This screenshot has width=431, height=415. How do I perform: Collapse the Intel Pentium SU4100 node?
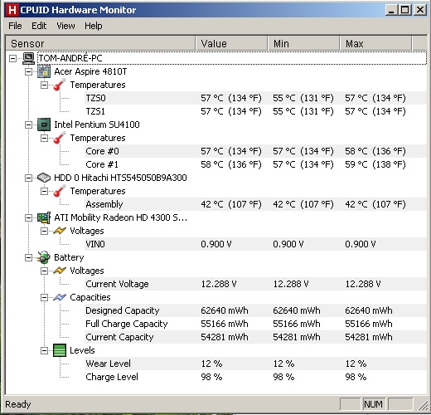pos(28,124)
